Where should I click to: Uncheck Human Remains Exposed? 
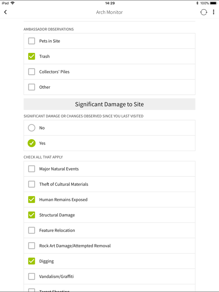(32, 200)
